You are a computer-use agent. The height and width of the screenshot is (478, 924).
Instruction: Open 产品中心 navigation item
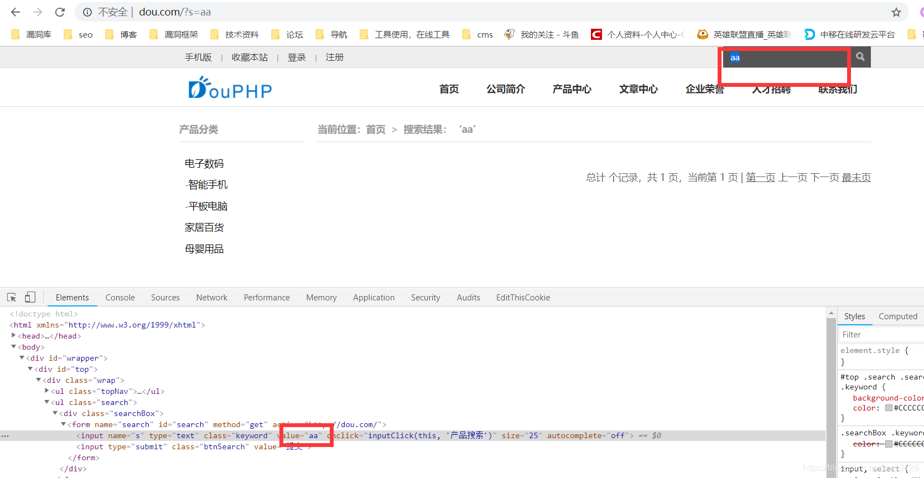572,89
